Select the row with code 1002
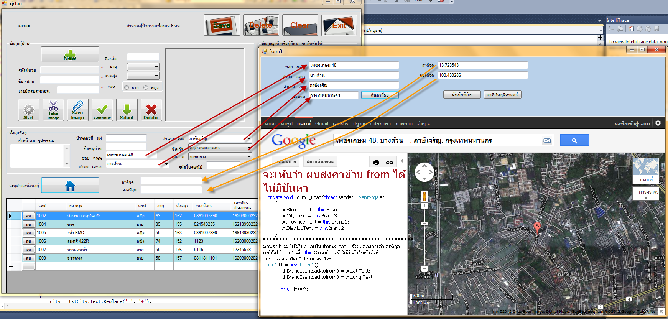 (x=132, y=216)
